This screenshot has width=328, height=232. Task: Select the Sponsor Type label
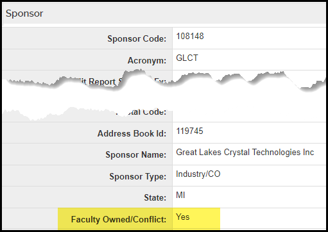click(x=138, y=176)
